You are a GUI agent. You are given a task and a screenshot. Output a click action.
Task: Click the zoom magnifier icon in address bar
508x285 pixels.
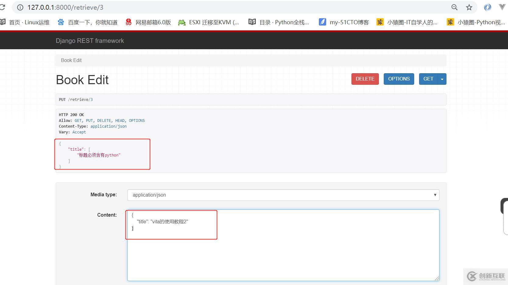(454, 7)
